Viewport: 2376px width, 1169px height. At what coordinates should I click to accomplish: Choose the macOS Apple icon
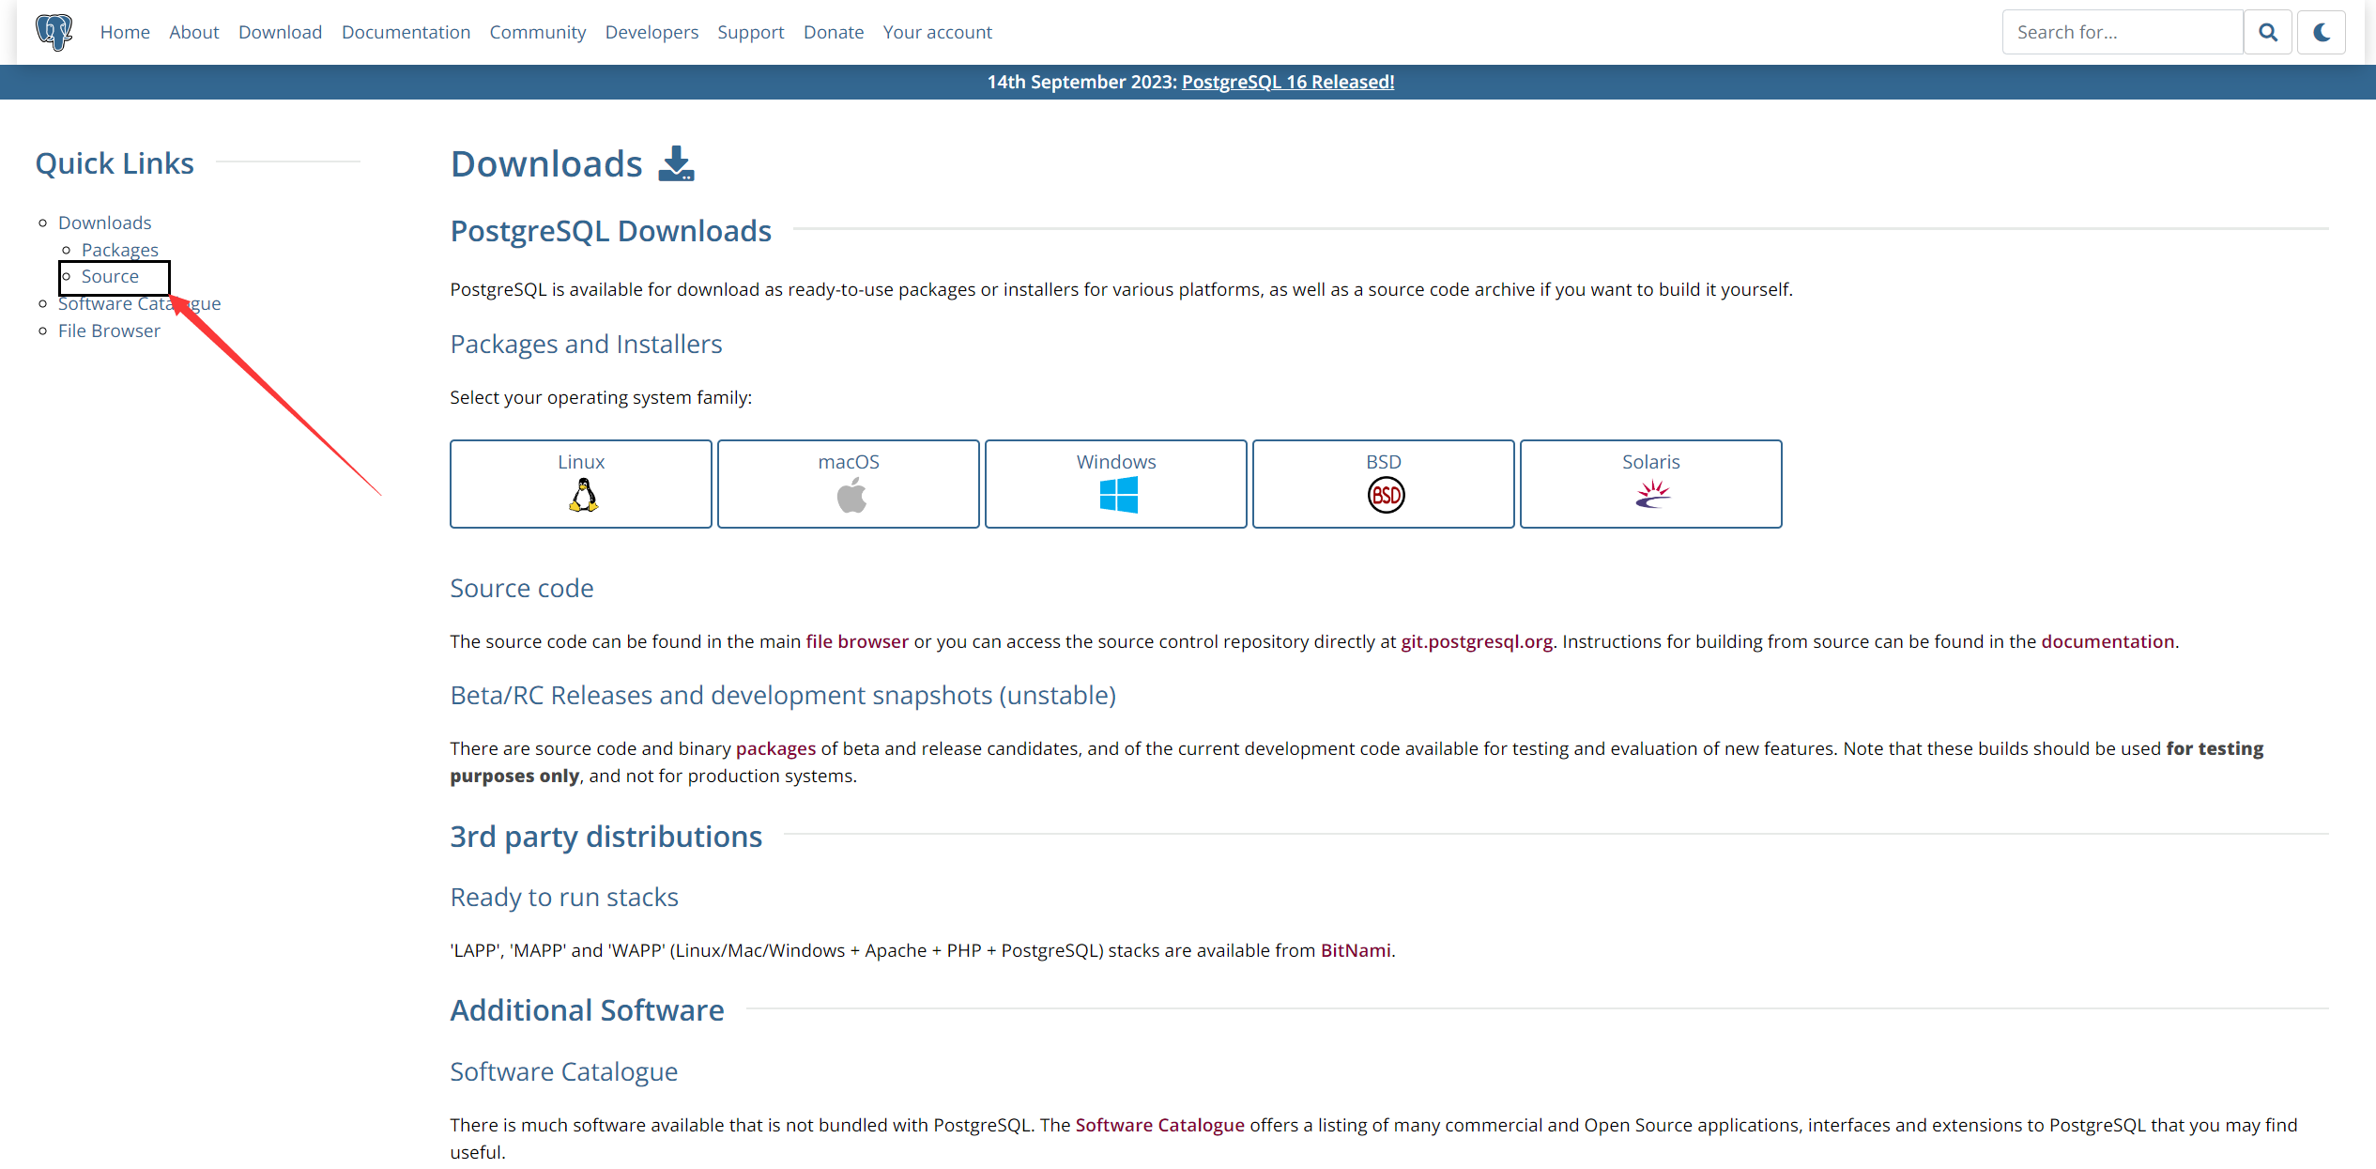click(x=851, y=495)
